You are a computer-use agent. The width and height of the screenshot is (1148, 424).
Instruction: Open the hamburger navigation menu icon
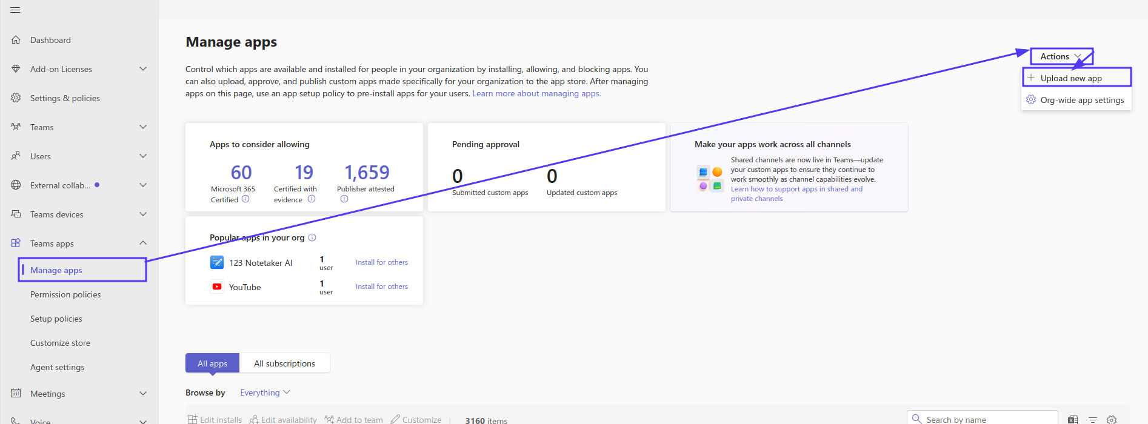(15, 10)
